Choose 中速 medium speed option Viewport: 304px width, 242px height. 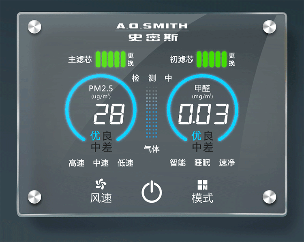point(101,163)
